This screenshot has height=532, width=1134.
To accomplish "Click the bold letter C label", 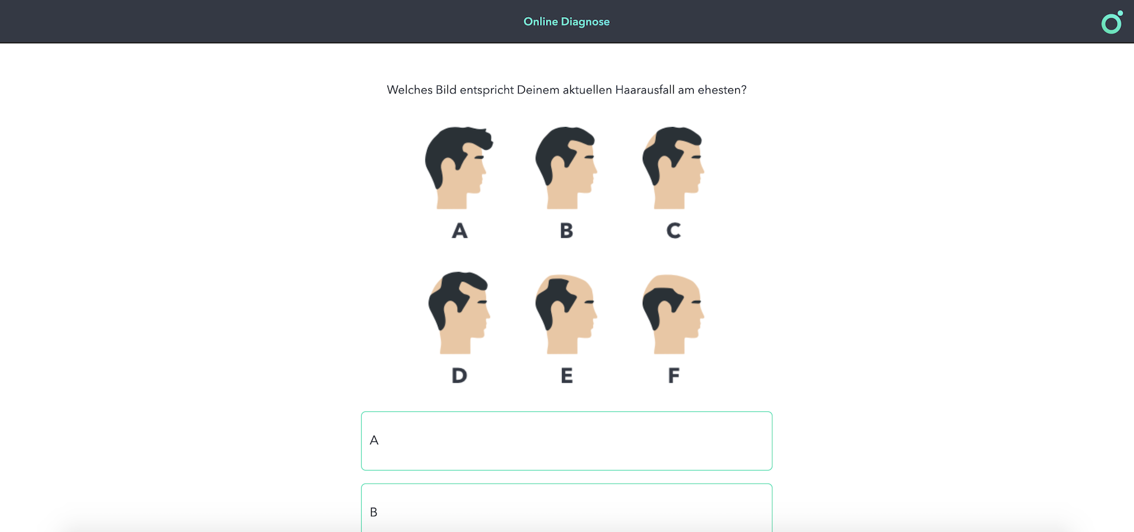I will (x=673, y=231).
